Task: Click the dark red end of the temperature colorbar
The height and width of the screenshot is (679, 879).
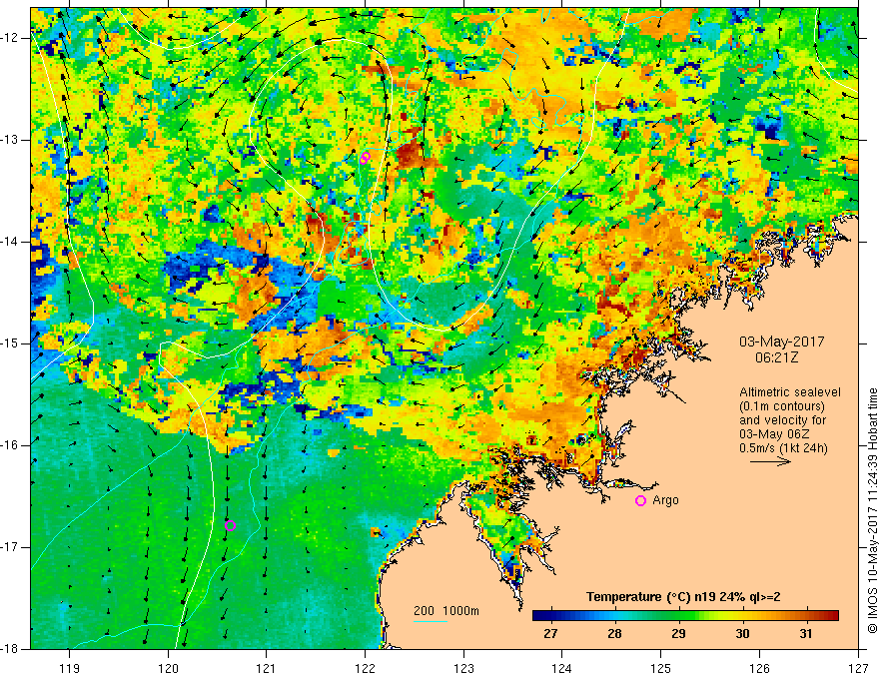Action: (830, 616)
